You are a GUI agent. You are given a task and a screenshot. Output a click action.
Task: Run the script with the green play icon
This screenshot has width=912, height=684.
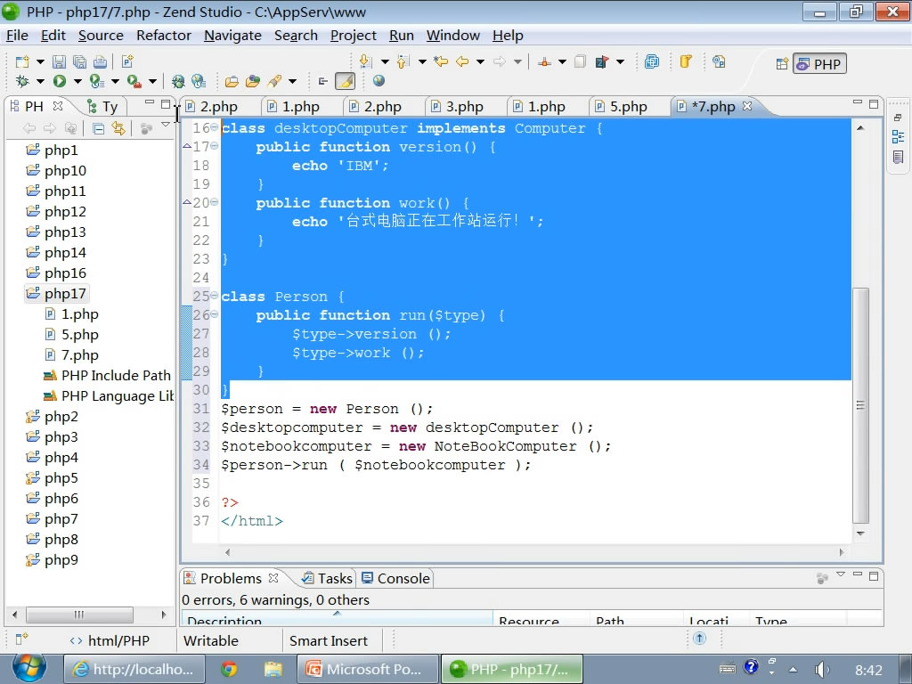pyautogui.click(x=60, y=81)
